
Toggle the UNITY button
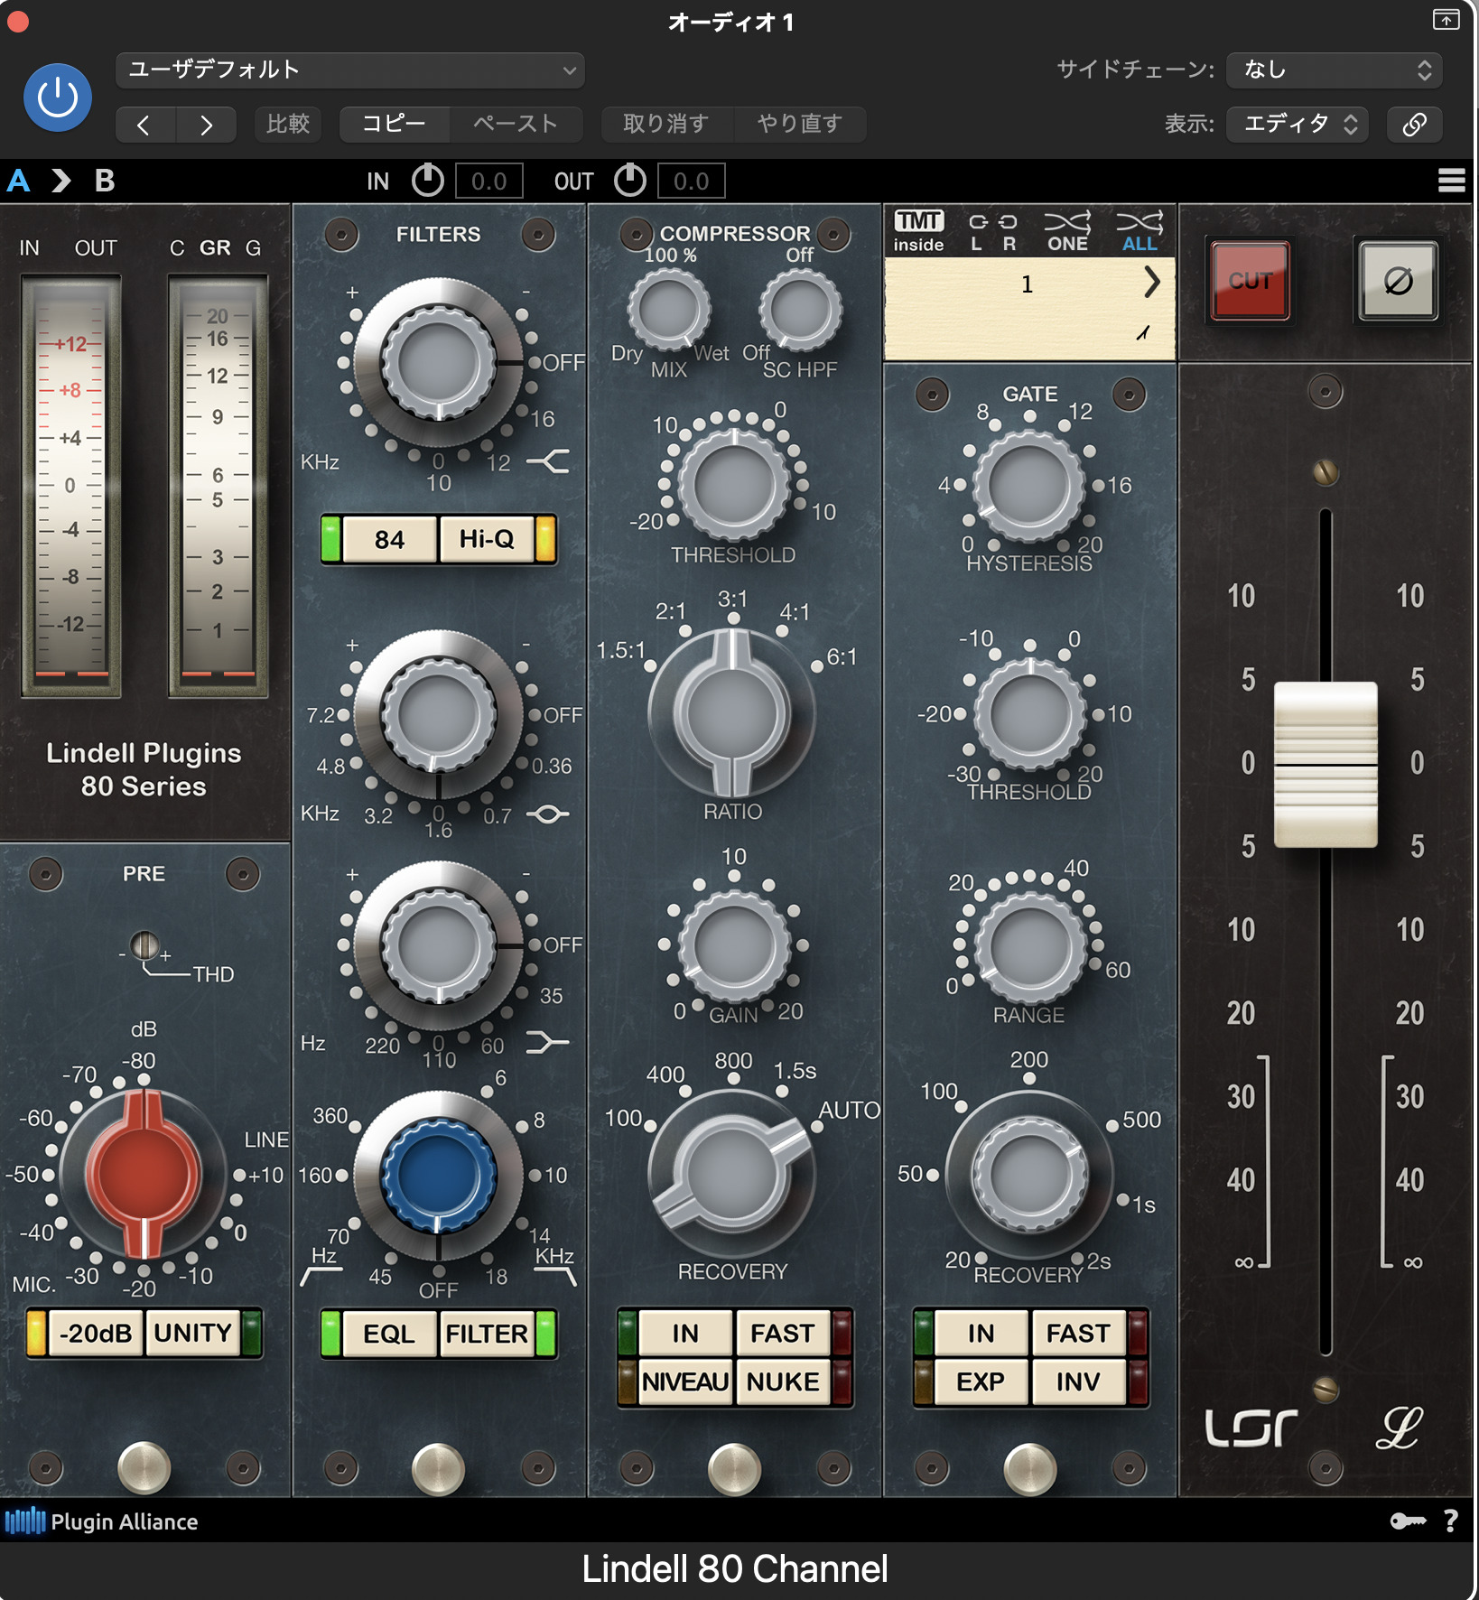193,1333
